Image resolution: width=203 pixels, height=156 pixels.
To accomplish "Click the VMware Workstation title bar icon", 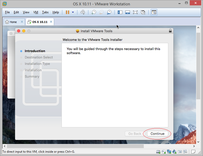I will tap(5, 4).
